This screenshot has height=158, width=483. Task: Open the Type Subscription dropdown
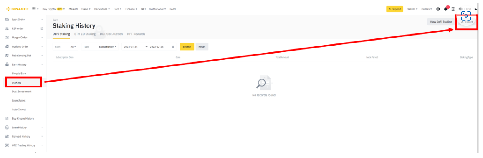pos(100,46)
